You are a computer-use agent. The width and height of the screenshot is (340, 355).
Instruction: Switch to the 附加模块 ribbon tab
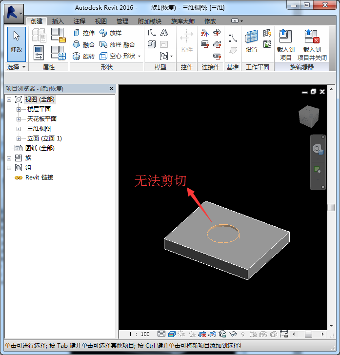149,21
